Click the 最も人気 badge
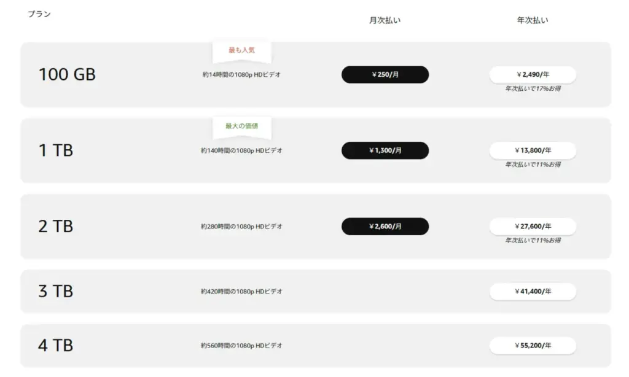629x377 pixels. 241,50
